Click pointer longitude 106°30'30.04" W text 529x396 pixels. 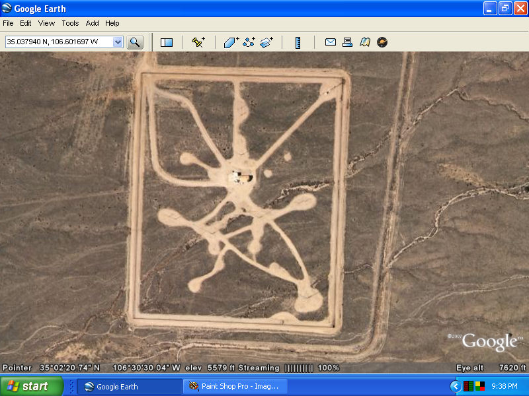pos(146,368)
